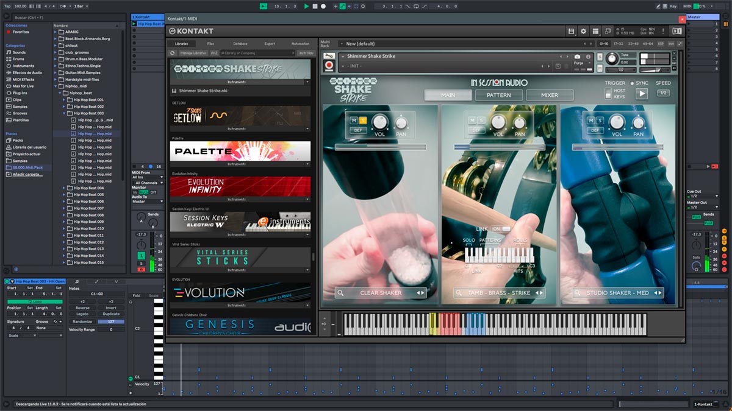The image size is (732, 411).
Task: Select the Guitar.Midi.Samples folder
Action: click(82, 72)
